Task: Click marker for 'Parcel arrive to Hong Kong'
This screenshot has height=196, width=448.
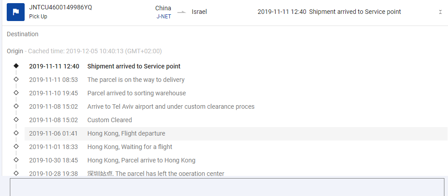Action: pyautogui.click(x=17, y=160)
